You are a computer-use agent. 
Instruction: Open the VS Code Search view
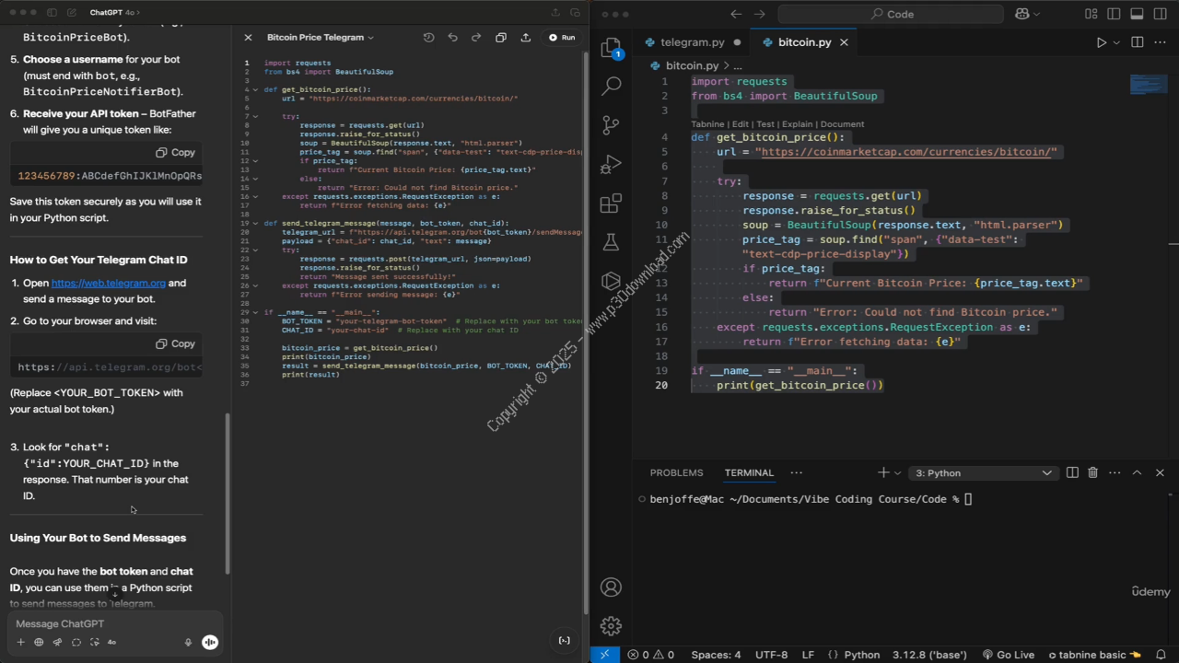[x=611, y=86]
